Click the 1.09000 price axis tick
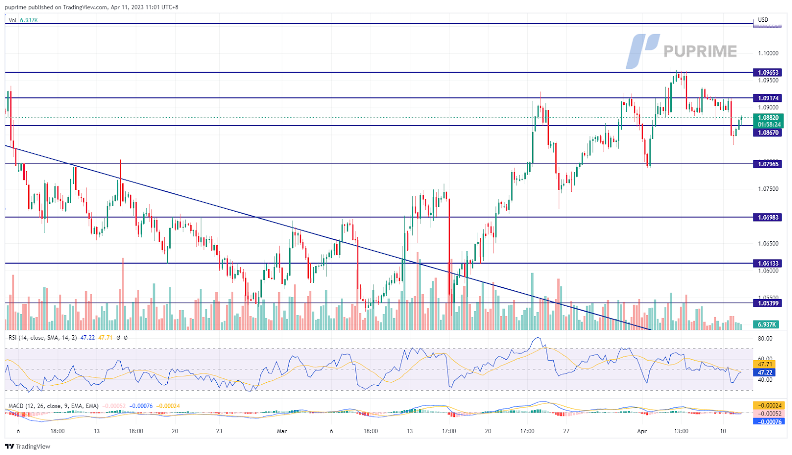This screenshot has width=792, height=455. click(x=768, y=107)
